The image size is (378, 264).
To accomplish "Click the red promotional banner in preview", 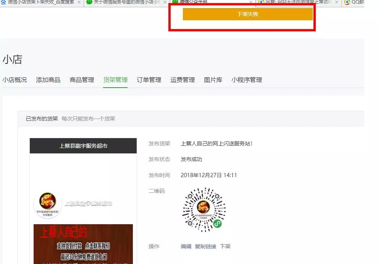I will 83,244.
